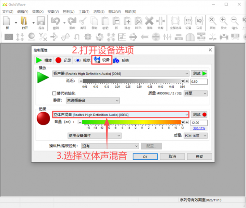This screenshot has height=208, width=246.
Task: Switch to the 系统 tab
Action: (x=121, y=60)
